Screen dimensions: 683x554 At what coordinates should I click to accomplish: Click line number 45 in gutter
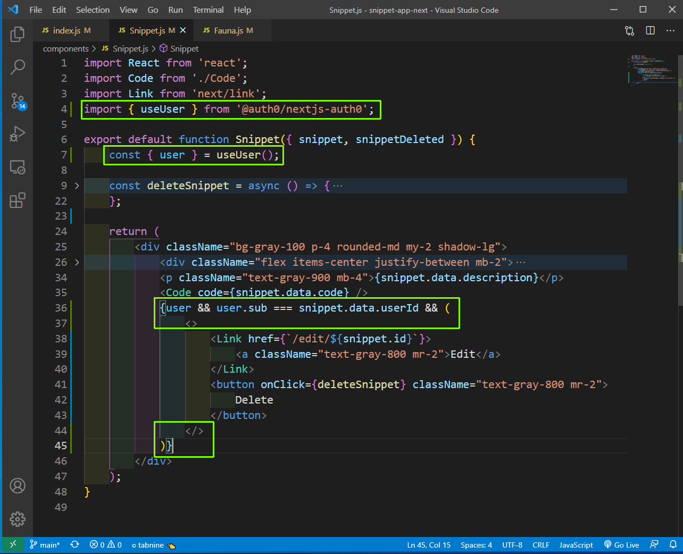coord(61,446)
